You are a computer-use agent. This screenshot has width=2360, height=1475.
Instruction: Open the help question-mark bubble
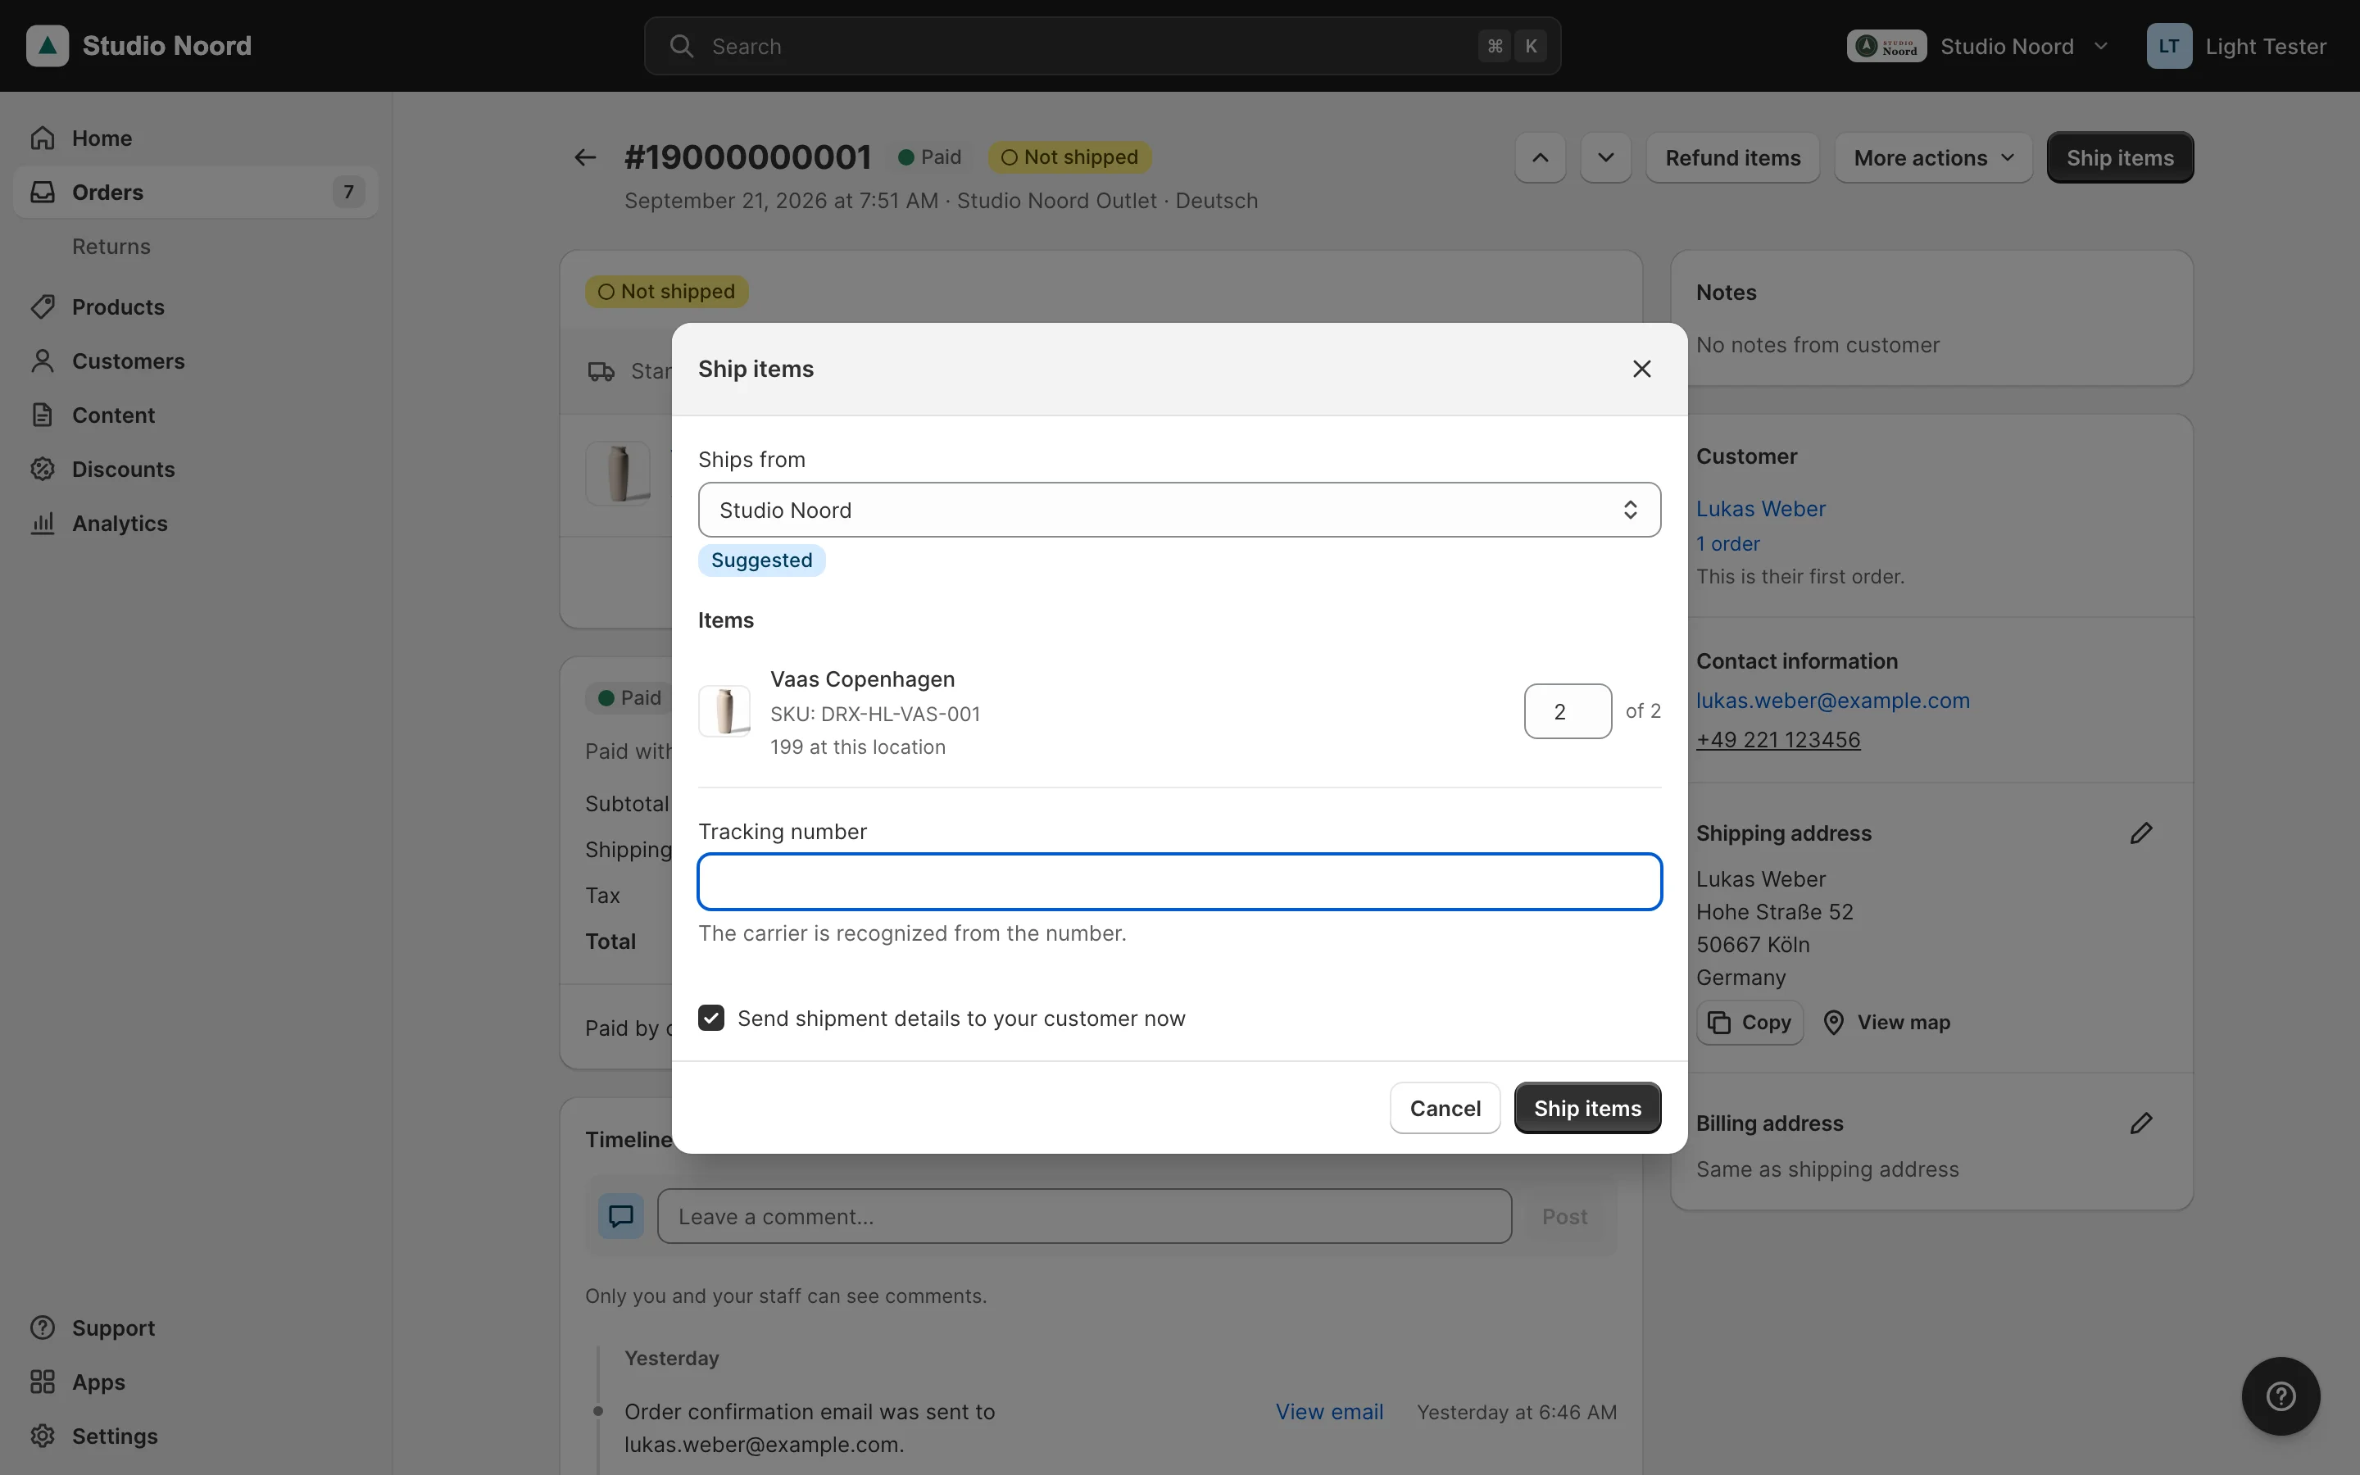tap(2280, 1396)
